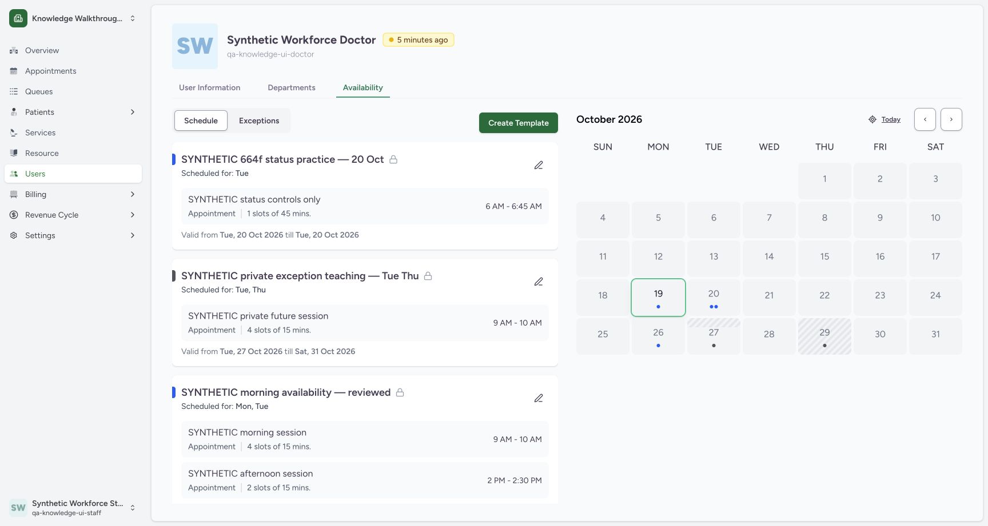Go to the previous calendar month
This screenshot has height=526, width=988.
point(925,119)
